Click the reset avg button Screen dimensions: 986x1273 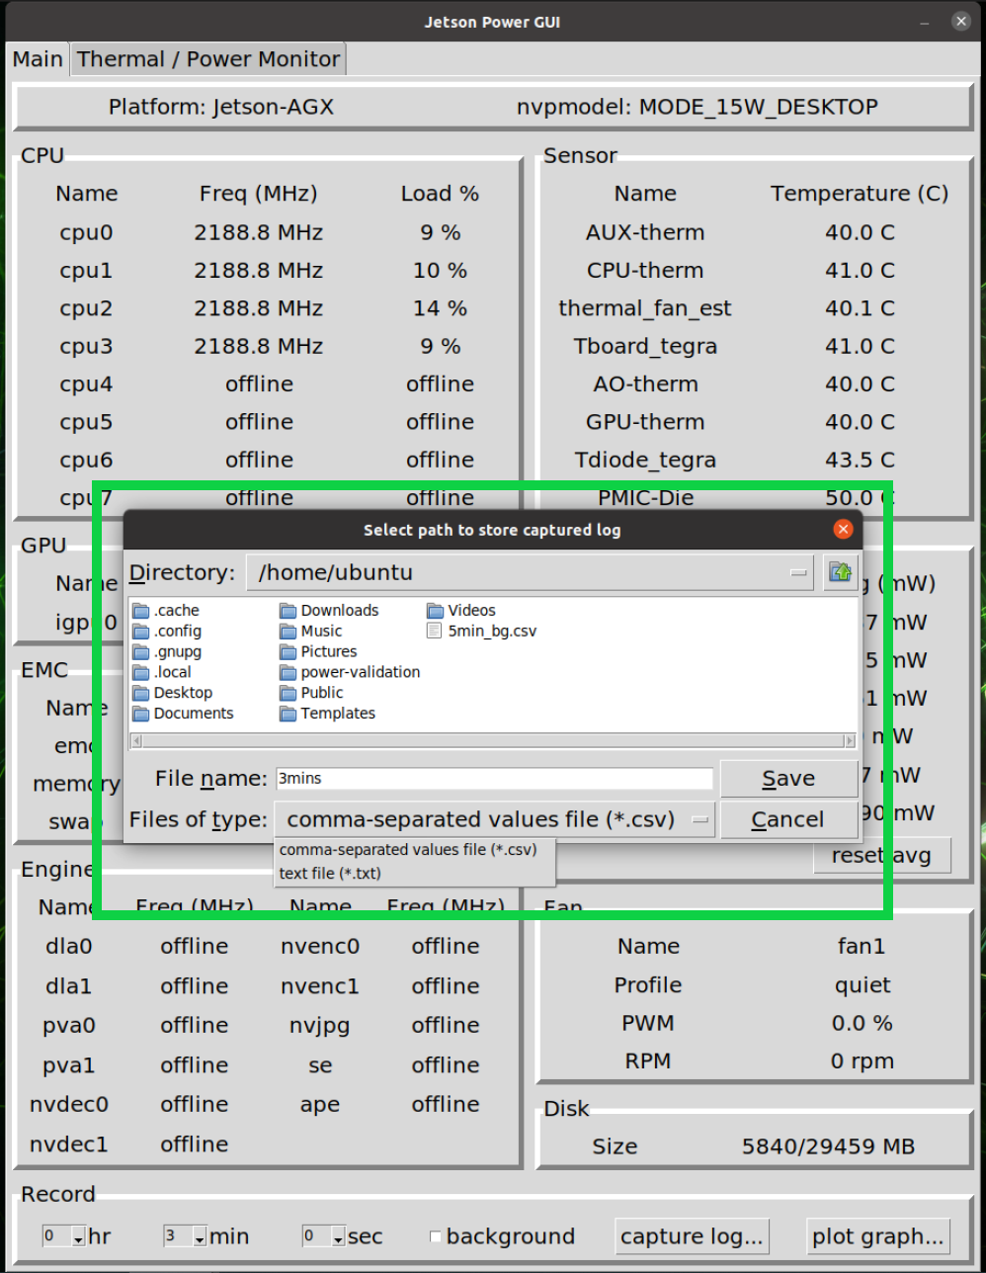pos(880,855)
